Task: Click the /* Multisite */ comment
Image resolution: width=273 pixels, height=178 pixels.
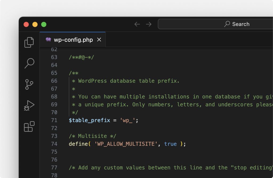Action: tap(93, 136)
